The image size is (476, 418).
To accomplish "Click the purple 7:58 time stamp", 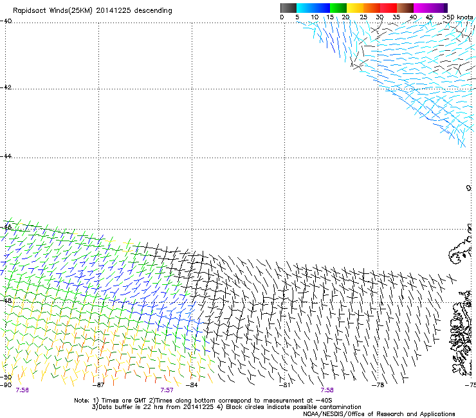I will point(327,390).
